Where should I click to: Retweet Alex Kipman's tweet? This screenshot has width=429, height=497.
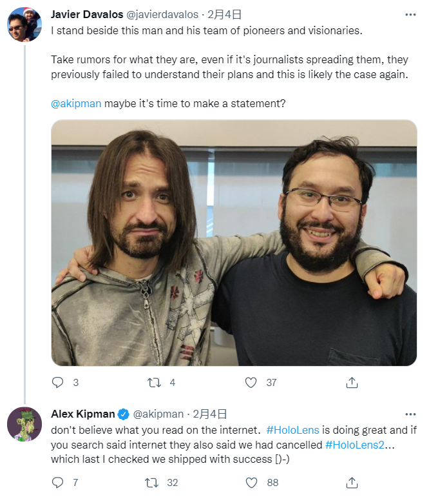tap(151, 482)
